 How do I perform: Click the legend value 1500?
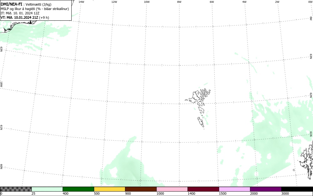(x=223, y=193)
